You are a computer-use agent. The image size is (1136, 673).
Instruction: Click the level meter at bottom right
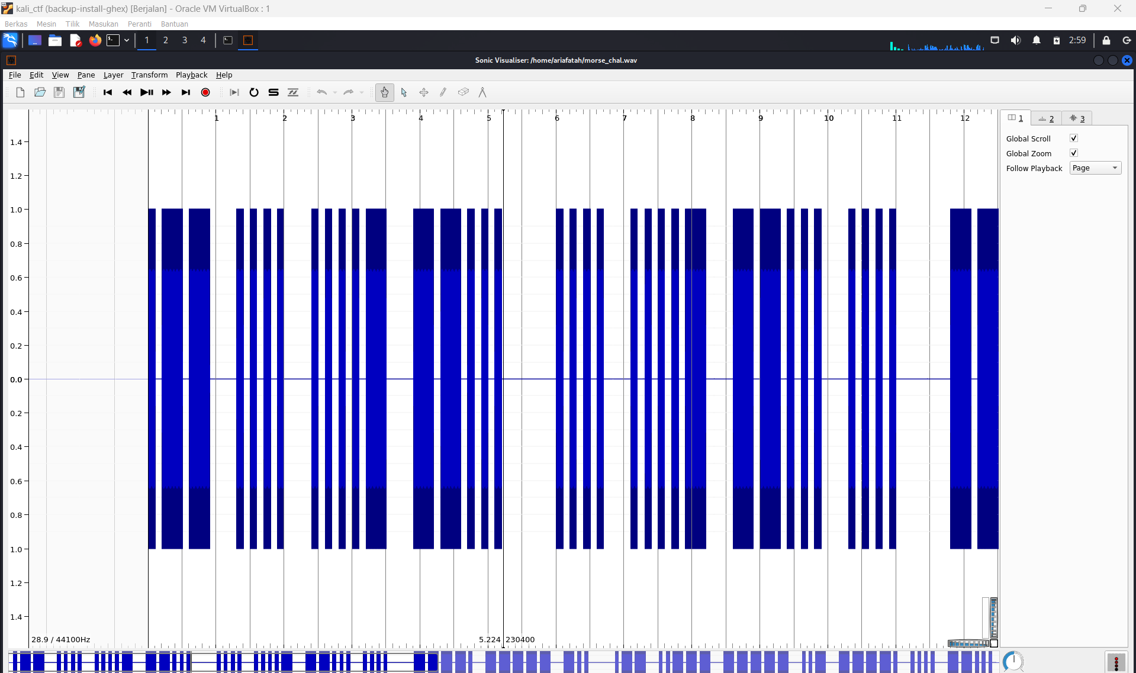1116,662
